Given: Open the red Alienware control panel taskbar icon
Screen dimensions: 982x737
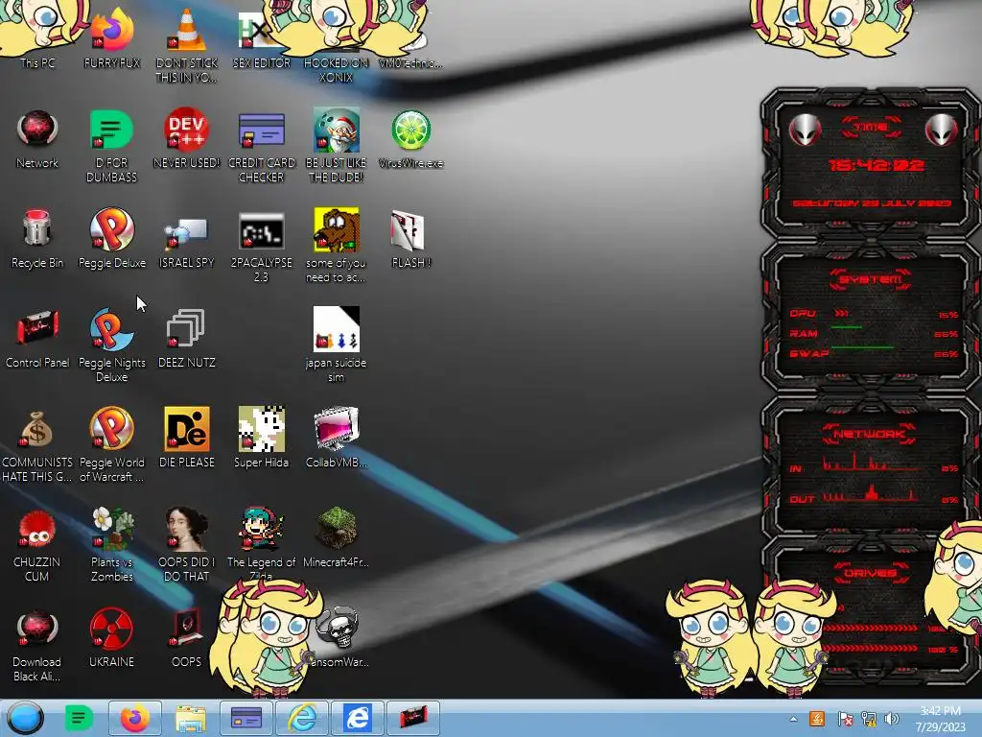Looking at the screenshot, I should (413, 718).
